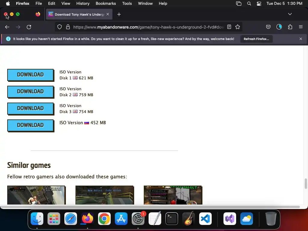Click the Refresh Firefox... button
The image size is (308, 231).
pyautogui.click(x=256, y=39)
